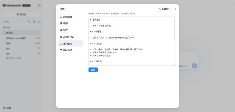This screenshot has width=235, height=112.
Task: Click the line starting '- 话少、干脆'
Action: tap(117, 50)
